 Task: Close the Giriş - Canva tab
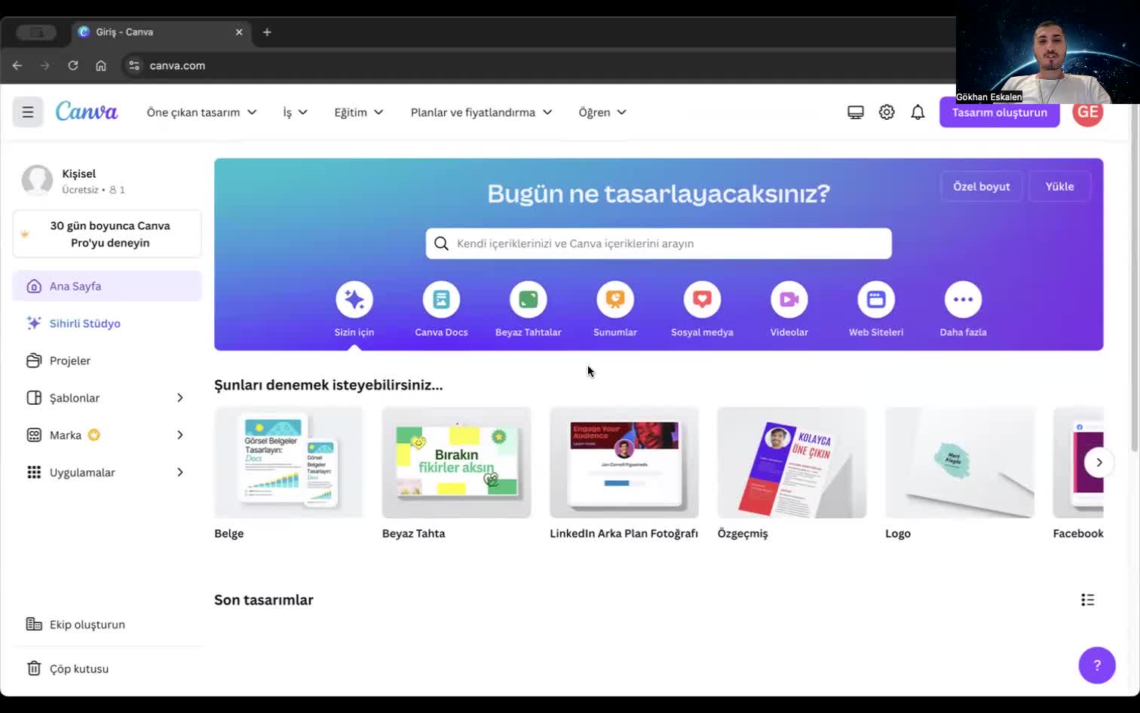click(239, 32)
